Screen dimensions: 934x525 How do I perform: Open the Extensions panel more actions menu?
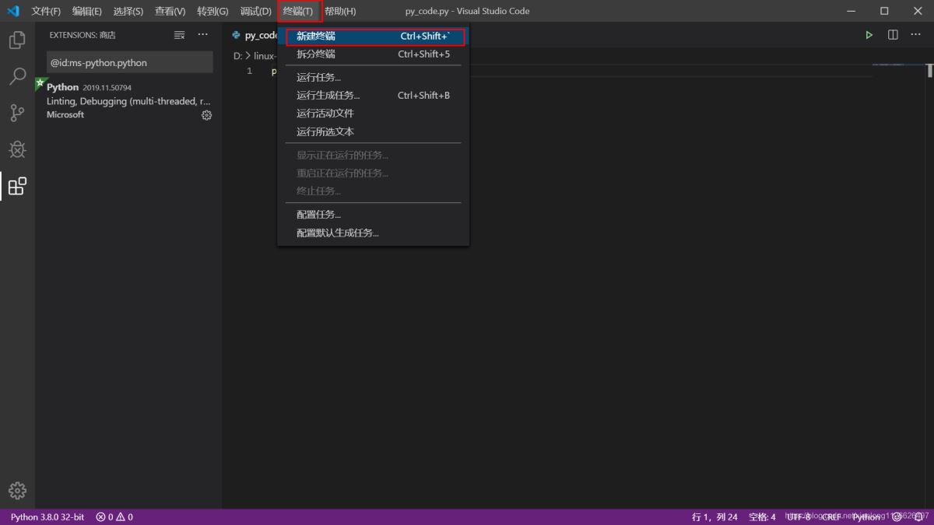point(203,34)
